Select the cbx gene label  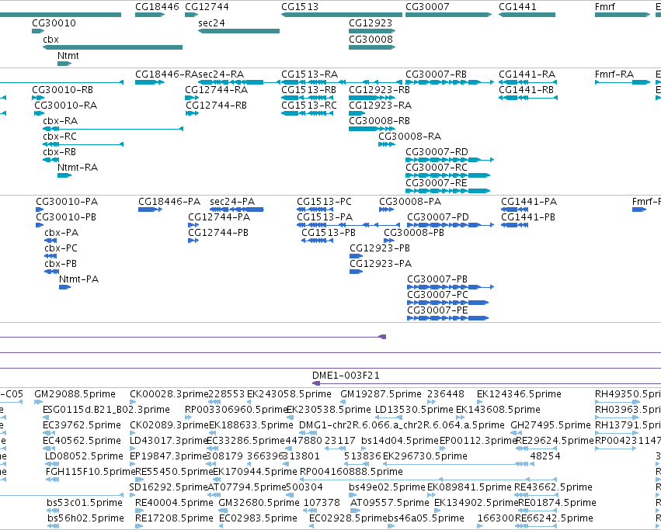[x=50, y=40]
